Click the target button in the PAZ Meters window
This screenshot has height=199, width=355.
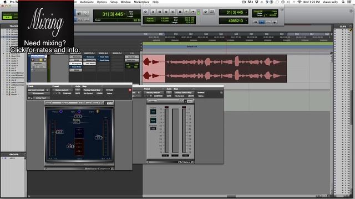click(x=221, y=92)
